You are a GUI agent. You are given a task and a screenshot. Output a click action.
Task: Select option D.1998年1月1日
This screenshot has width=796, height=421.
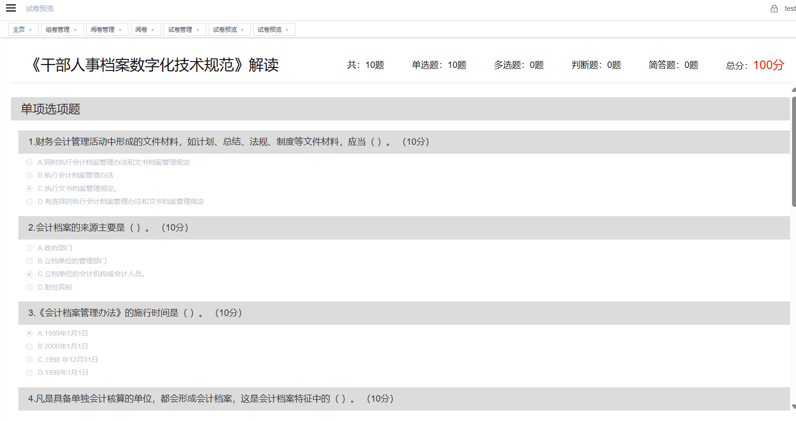click(29, 372)
